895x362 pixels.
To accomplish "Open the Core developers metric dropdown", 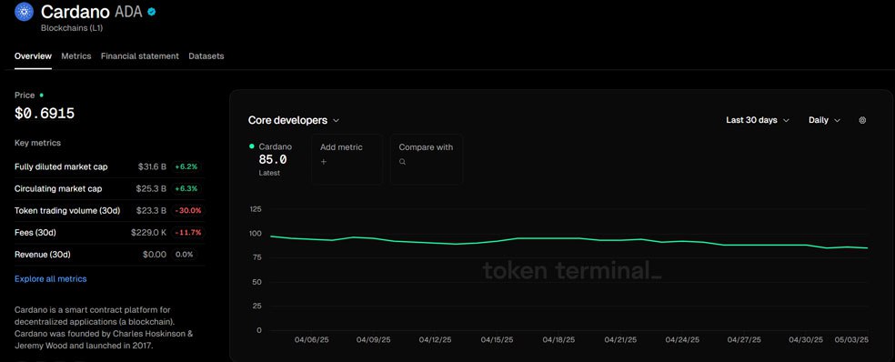I will pos(294,120).
